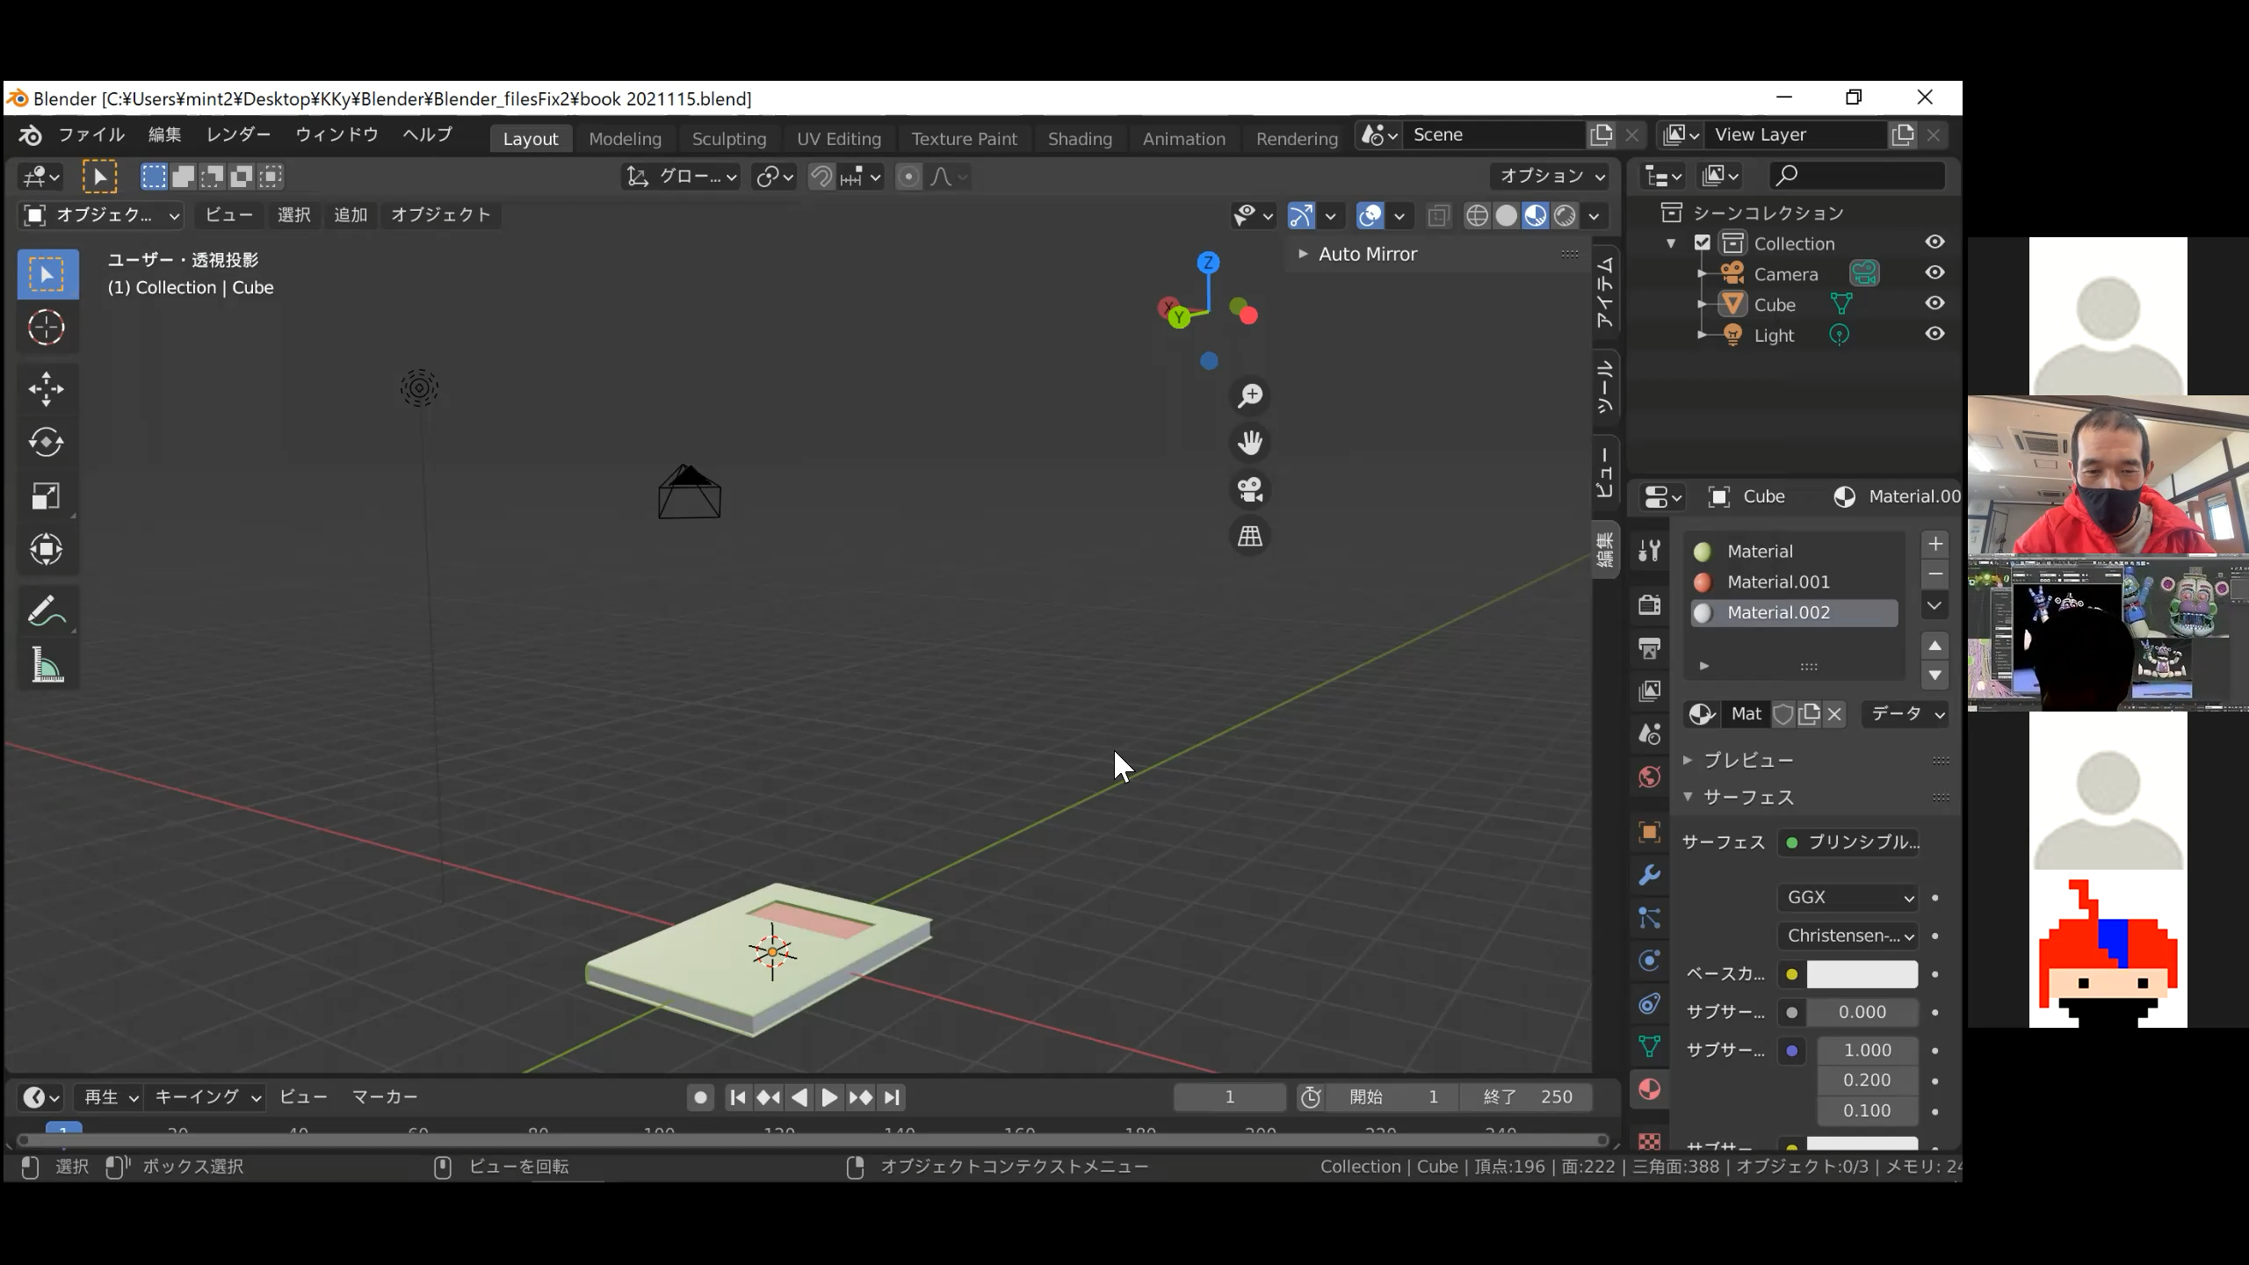
Task: Open the Render menu
Action: tap(238, 135)
